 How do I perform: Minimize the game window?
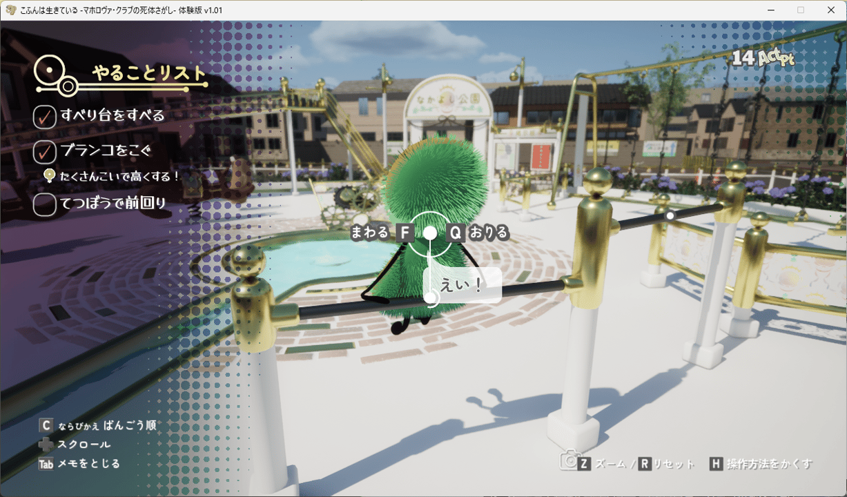(x=770, y=10)
